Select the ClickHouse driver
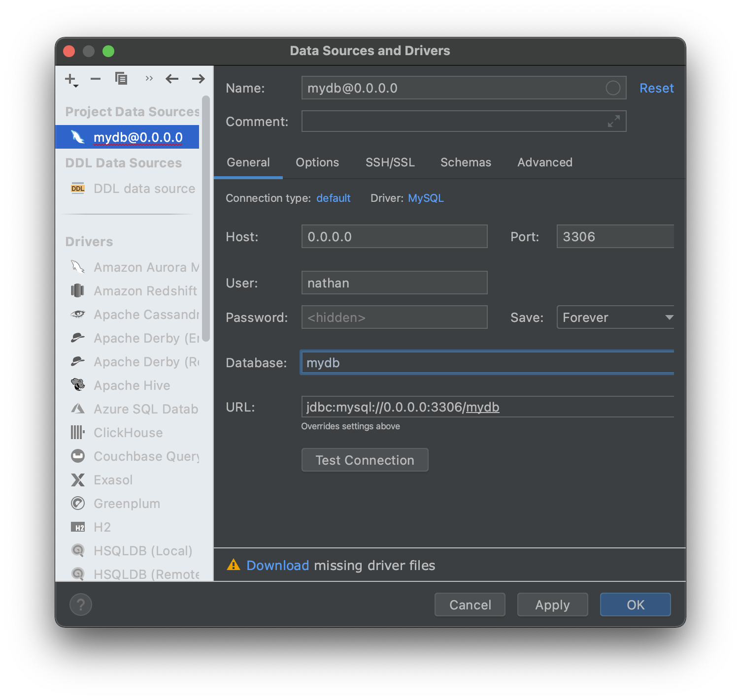The height and width of the screenshot is (700, 741). [128, 433]
